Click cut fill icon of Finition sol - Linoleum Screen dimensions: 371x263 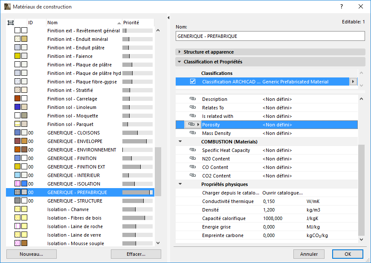tap(17, 107)
